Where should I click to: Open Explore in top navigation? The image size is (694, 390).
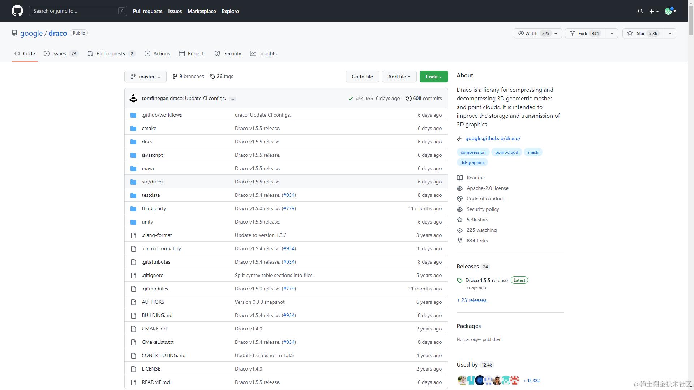click(230, 11)
